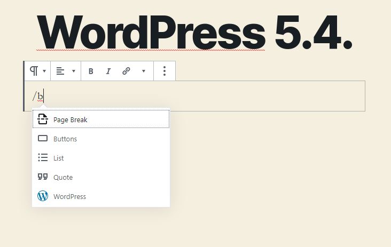Click the paragraph block type icon

click(34, 71)
